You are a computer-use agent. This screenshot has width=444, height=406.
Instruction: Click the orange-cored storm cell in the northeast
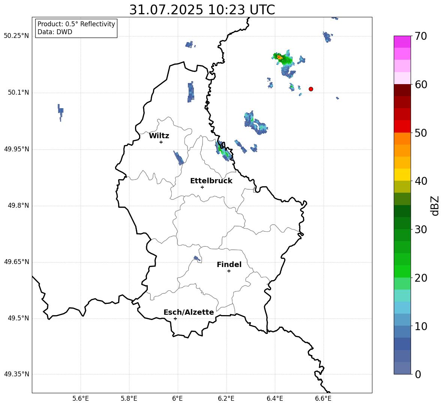pos(280,57)
